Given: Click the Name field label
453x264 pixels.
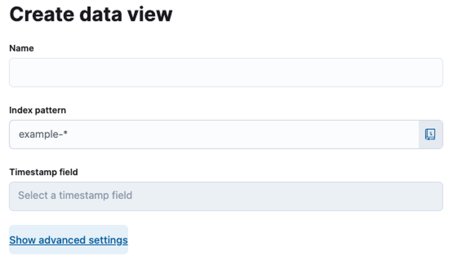Looking at the screenshot, I should (x=22, y=48).
